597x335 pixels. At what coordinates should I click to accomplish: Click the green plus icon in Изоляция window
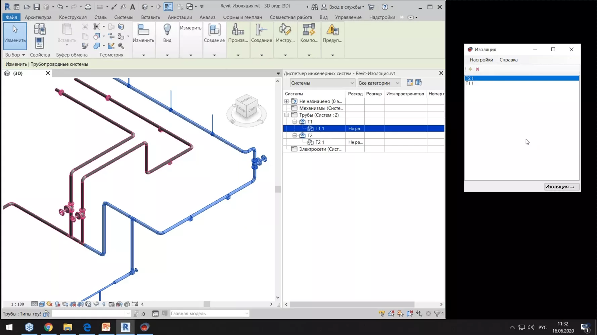click(470, 69)
